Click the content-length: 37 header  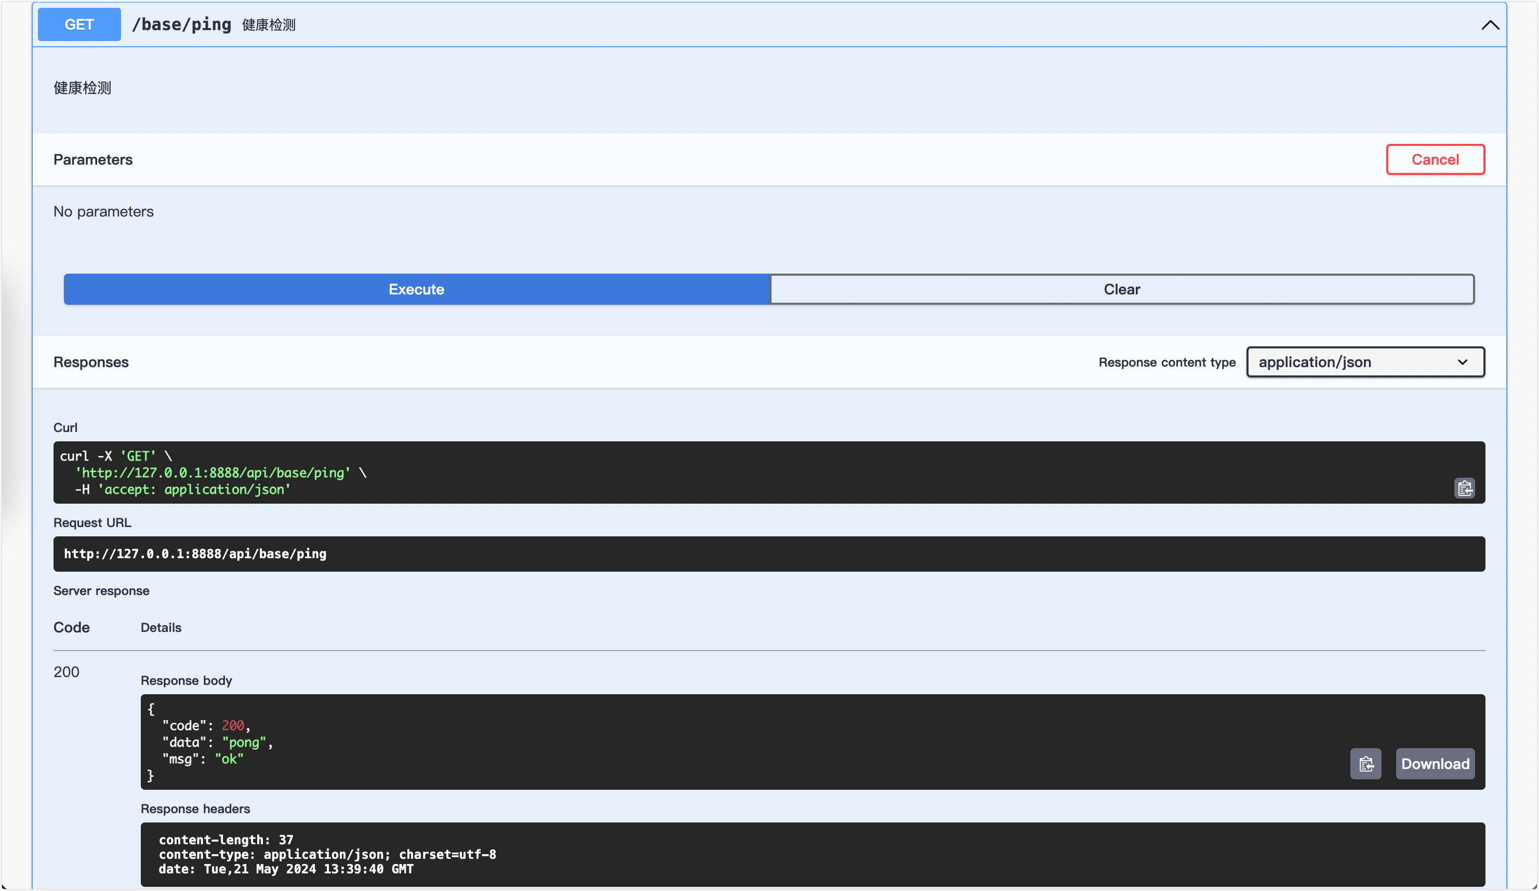tap(226, 840)
